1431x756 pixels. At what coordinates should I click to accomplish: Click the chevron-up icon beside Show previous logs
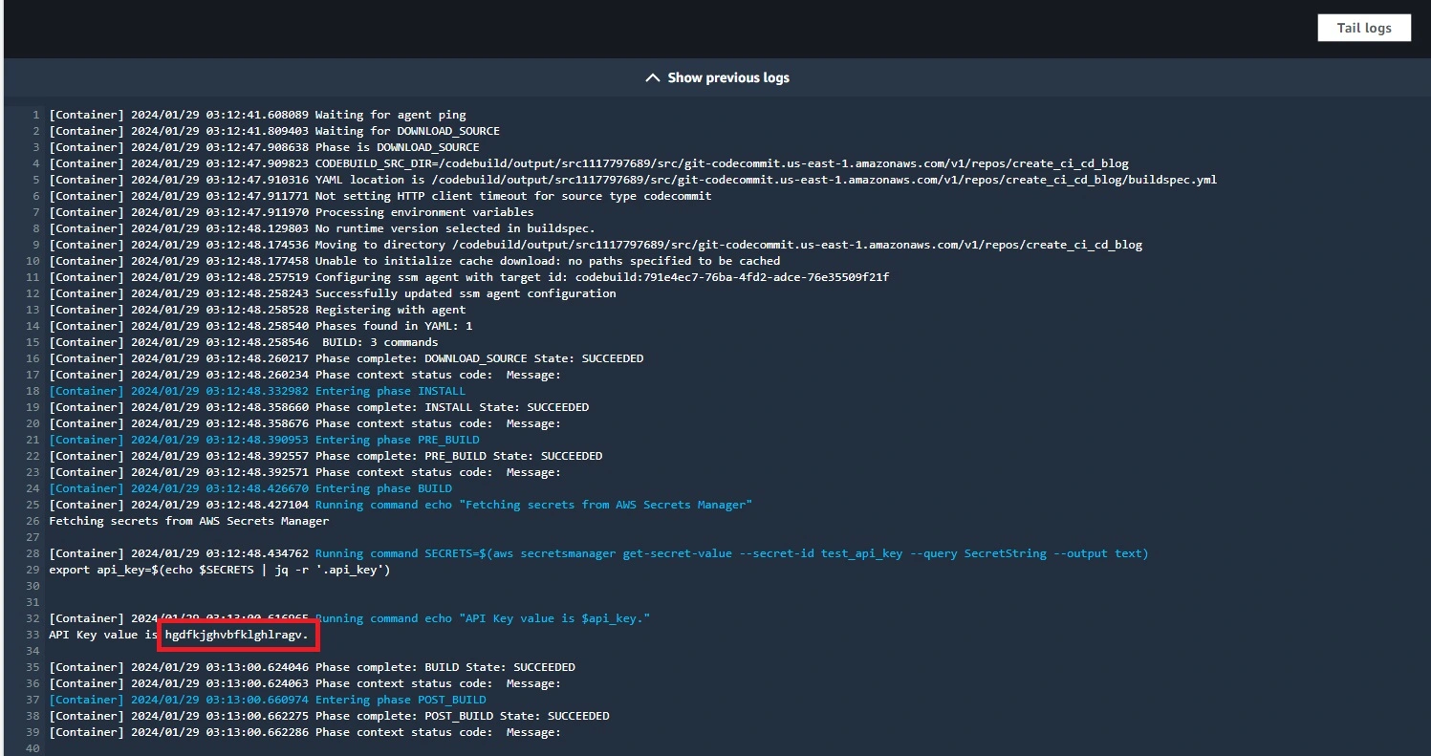pos(653,77)
